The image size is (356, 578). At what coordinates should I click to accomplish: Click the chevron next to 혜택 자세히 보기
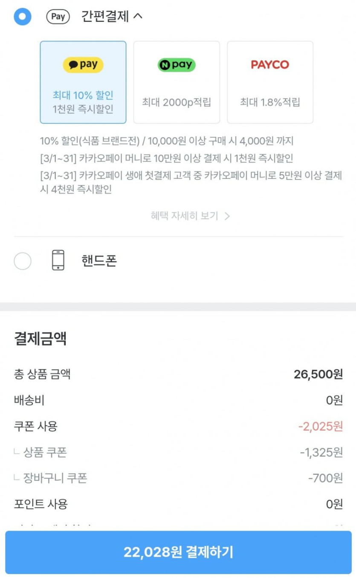pos(227,216)
